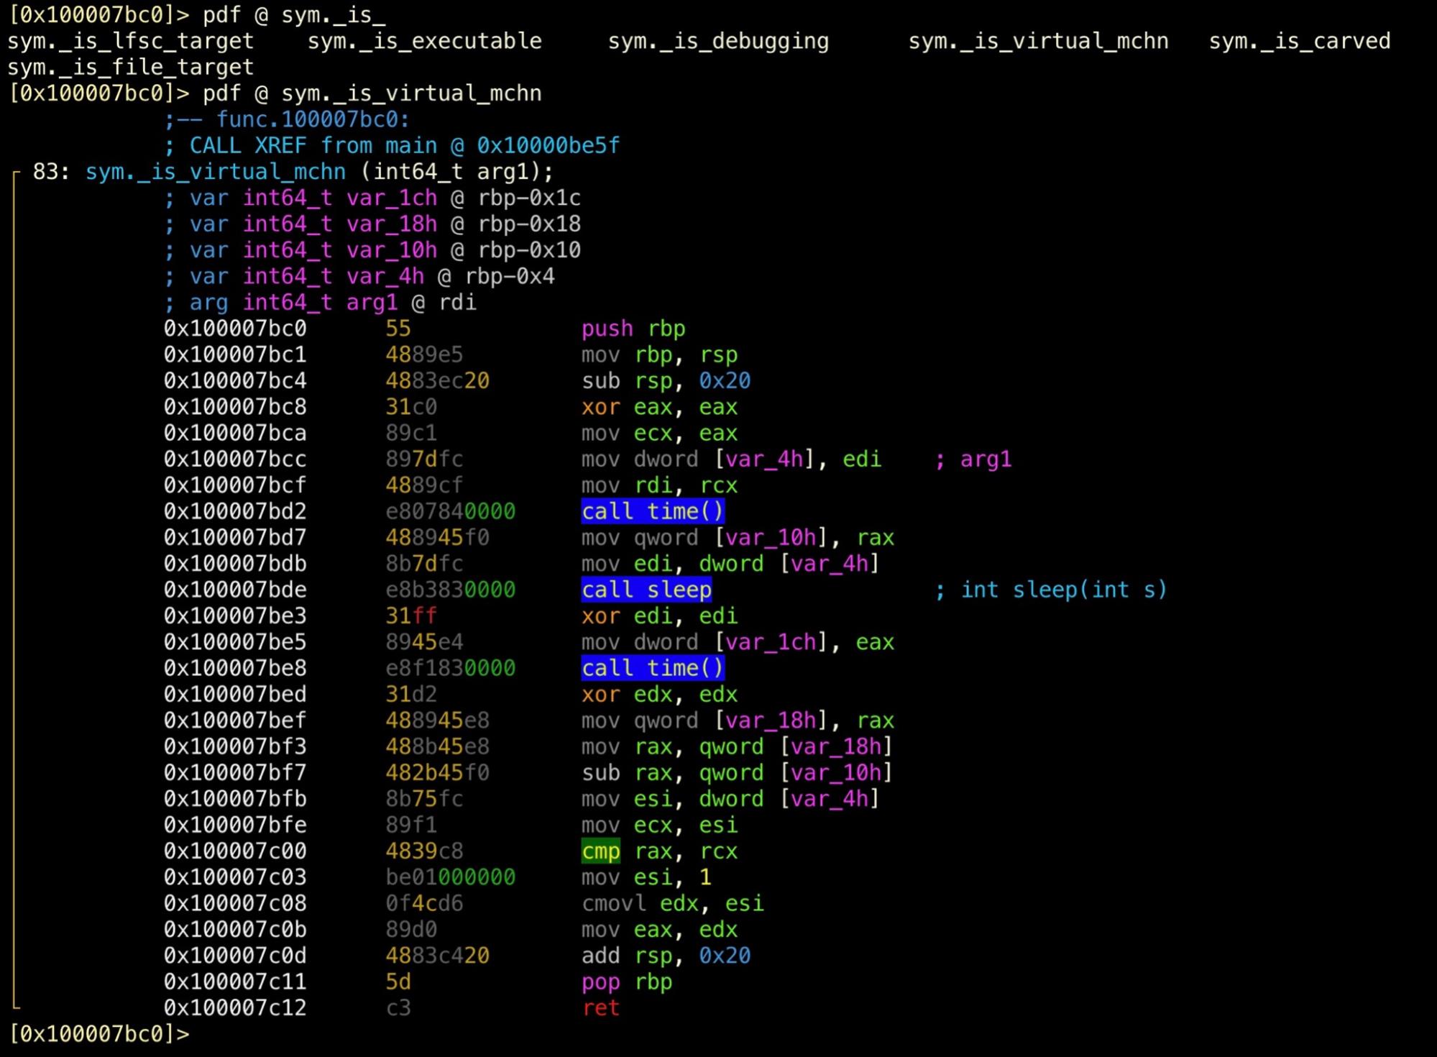Click the highlighted call sleep instruction
Screen dimensions: 1437x1057
[x=646, y=590]
